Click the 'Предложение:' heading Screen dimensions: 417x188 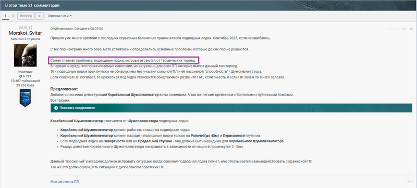[x=64, y=89]
